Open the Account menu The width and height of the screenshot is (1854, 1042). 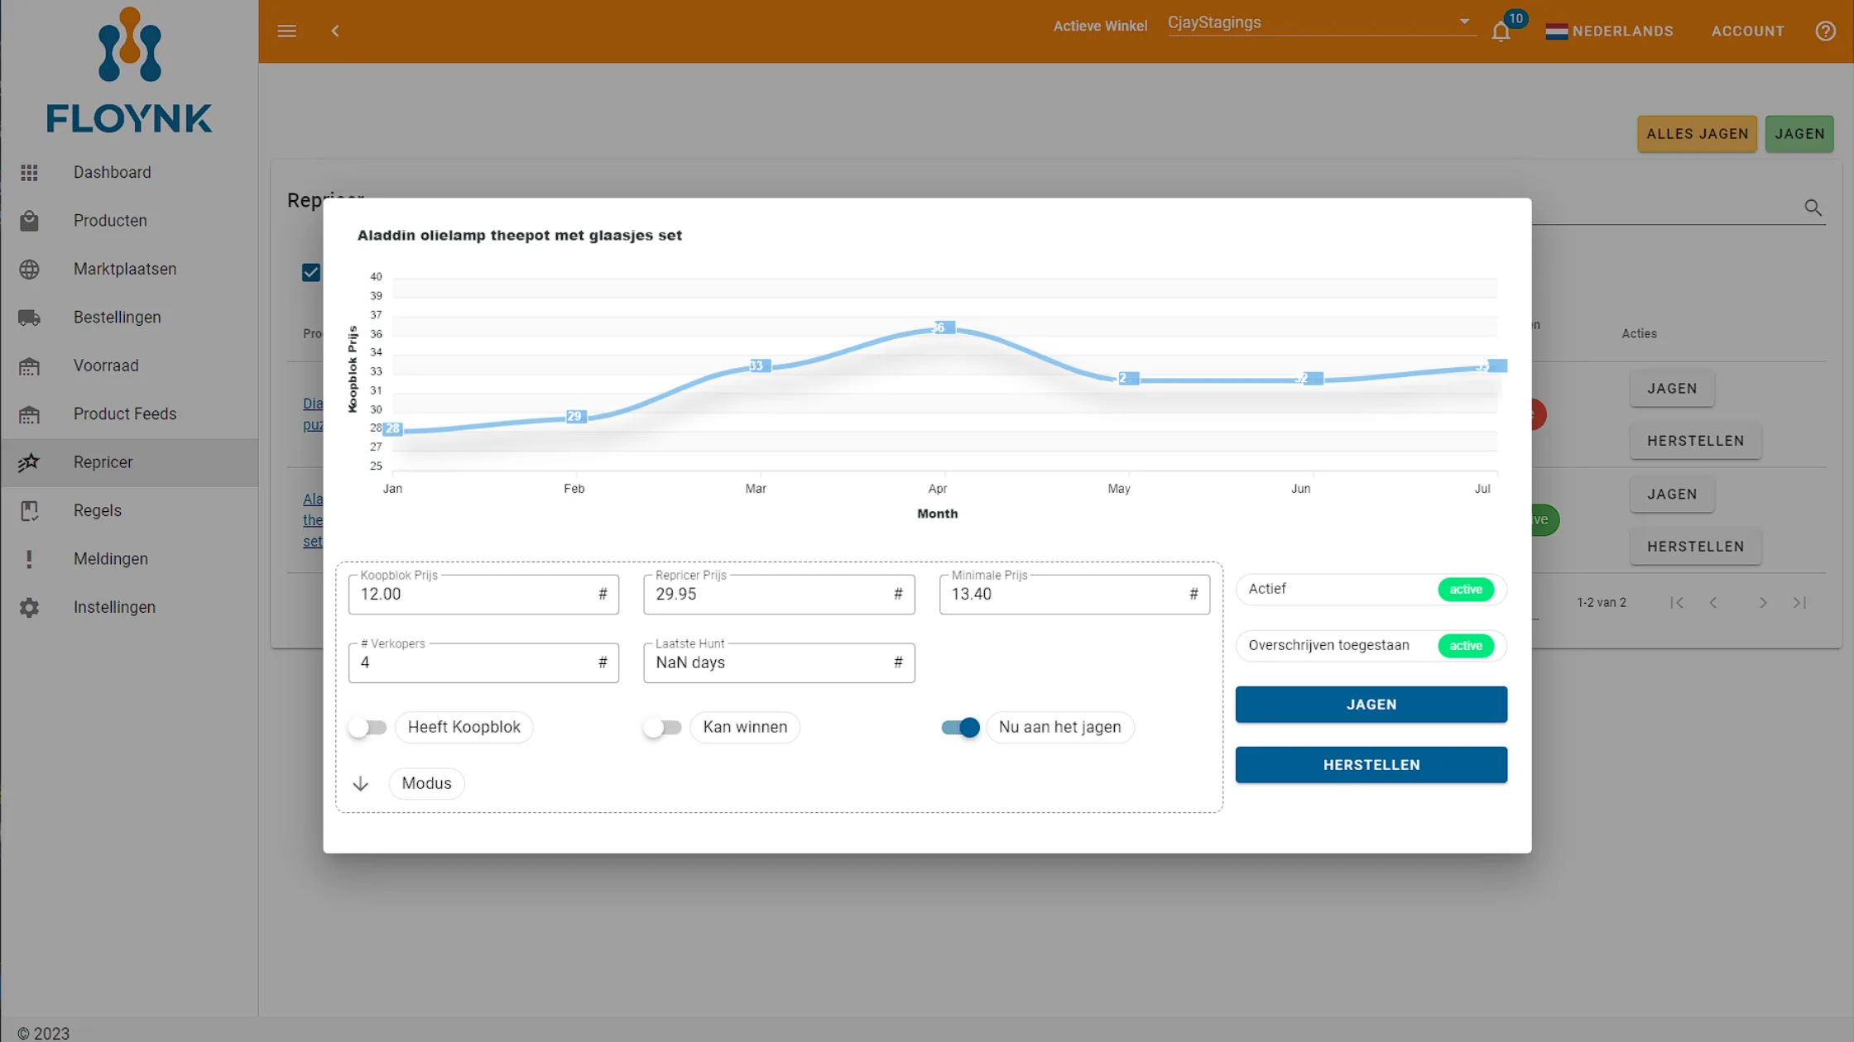[x=1748, y=31]
